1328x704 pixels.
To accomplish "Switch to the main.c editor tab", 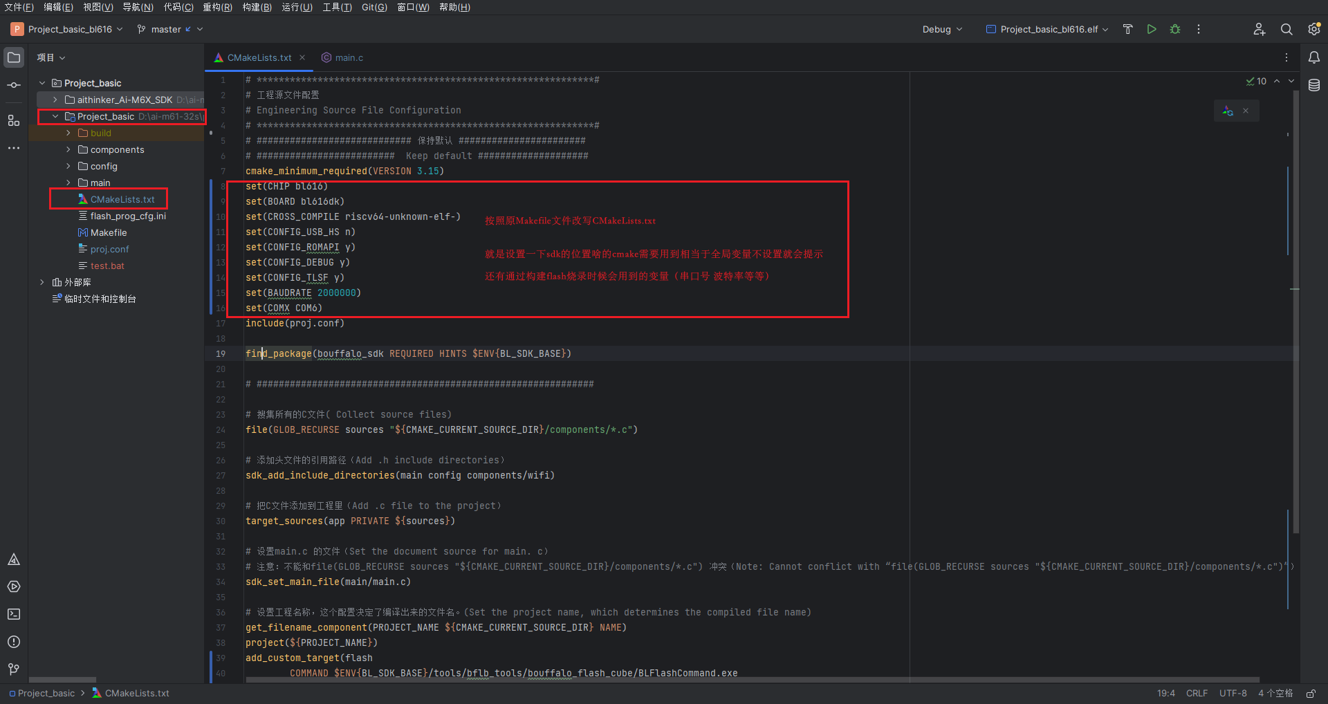I will pos(342,57).
